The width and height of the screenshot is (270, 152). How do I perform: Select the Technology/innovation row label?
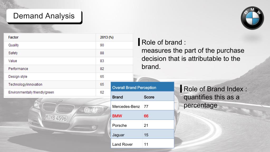click(25, 84)
